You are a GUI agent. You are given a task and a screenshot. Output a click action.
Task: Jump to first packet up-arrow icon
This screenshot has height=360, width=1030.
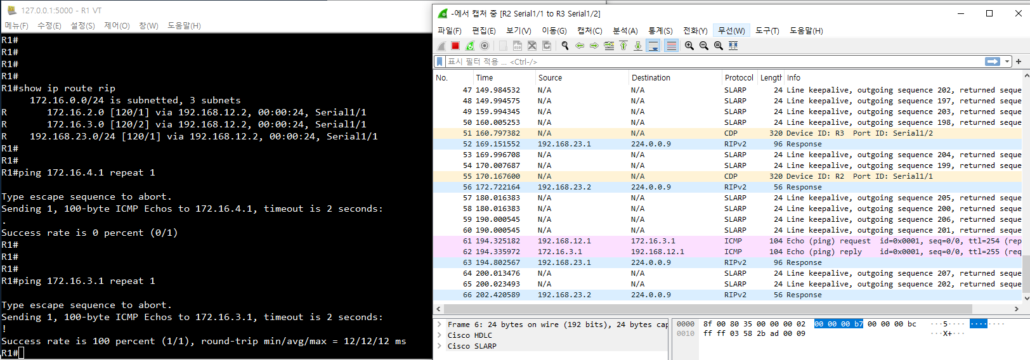[623, 46]
